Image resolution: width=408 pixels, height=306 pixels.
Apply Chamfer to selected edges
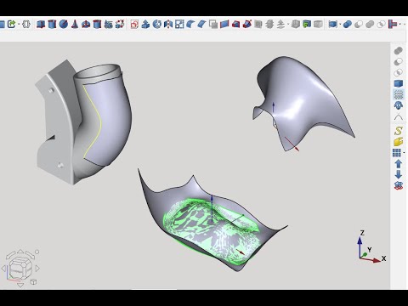[x=202, y=24]
